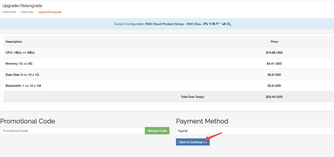Click the Portal Home breadcrumb link

click(10, 12)
